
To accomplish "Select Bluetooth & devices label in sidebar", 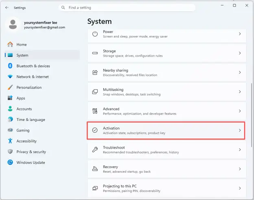I will pyautogui.click(x=33, y=66).
